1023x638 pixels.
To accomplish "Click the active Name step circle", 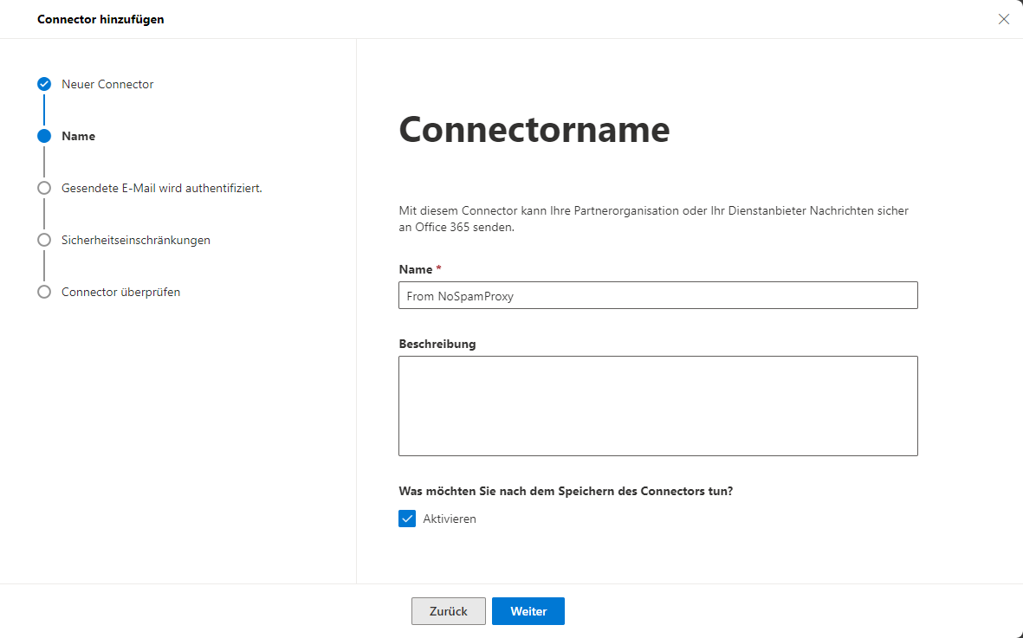I will point(43,136).
